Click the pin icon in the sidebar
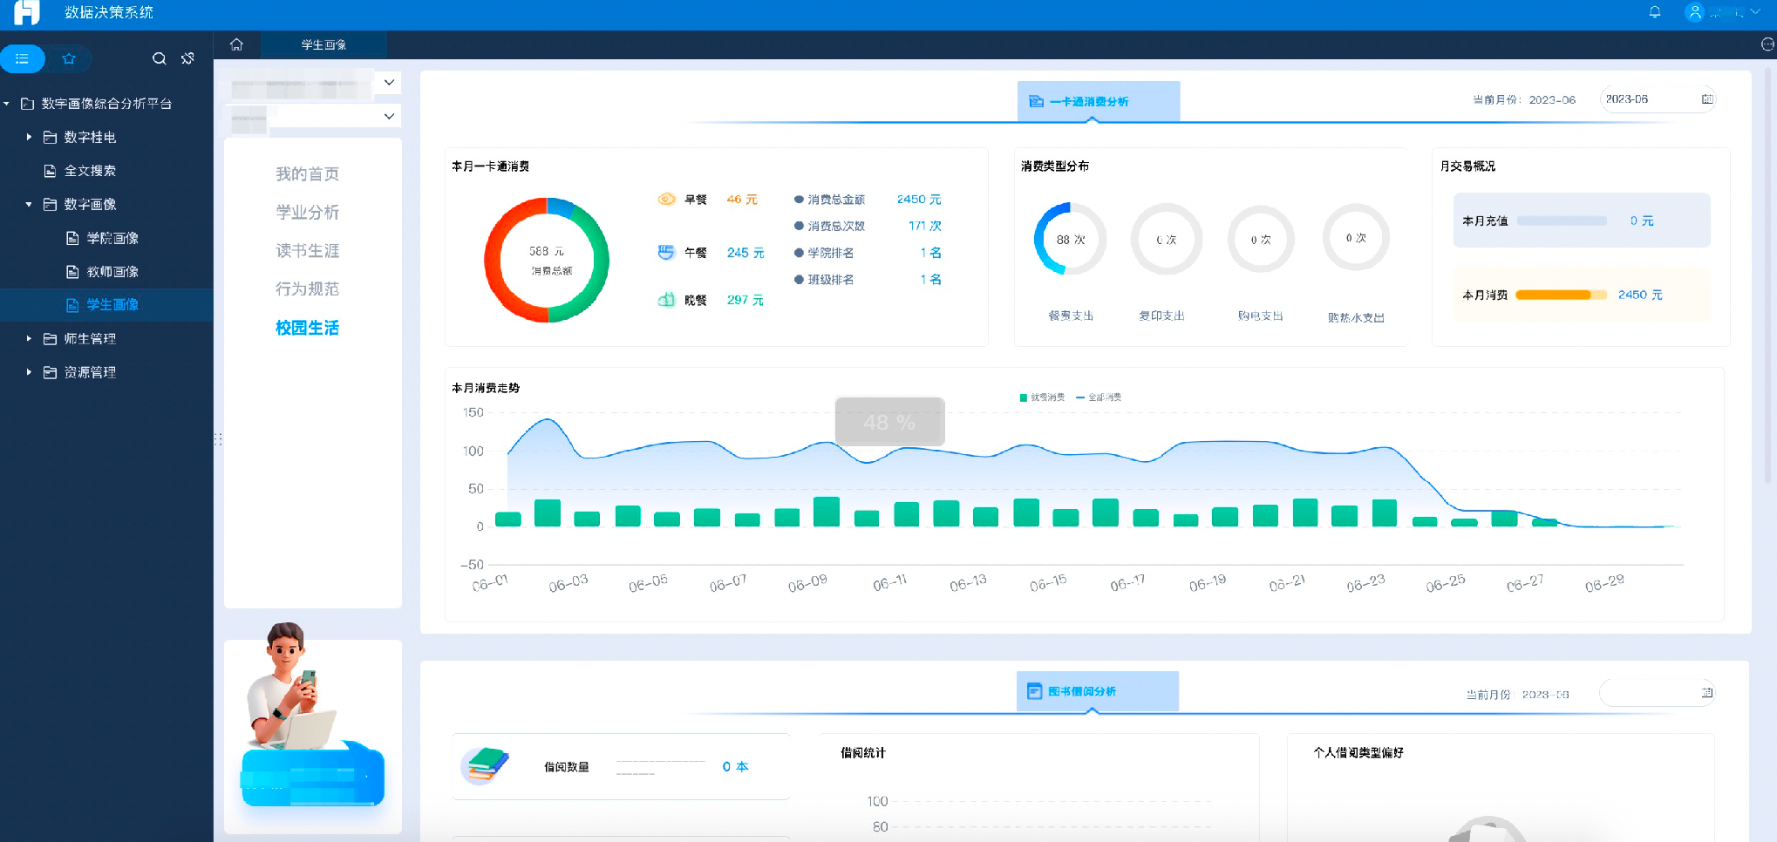 coord(187,58)
